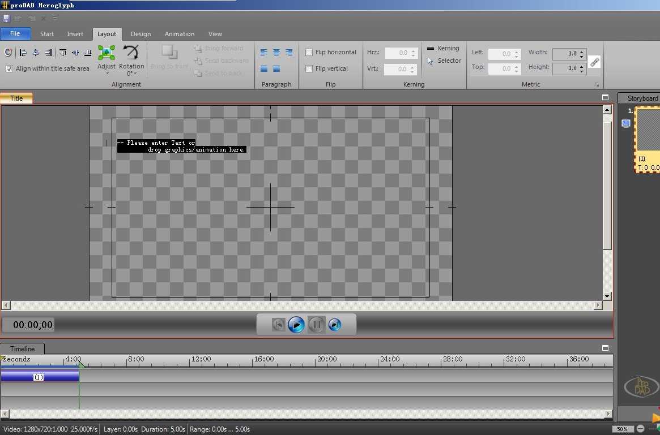Click the zoom-out minus icon in status bar
Image resolution: width=660 pixels, height=435 pixels.
pyautogui.click(x=640, y=429)
